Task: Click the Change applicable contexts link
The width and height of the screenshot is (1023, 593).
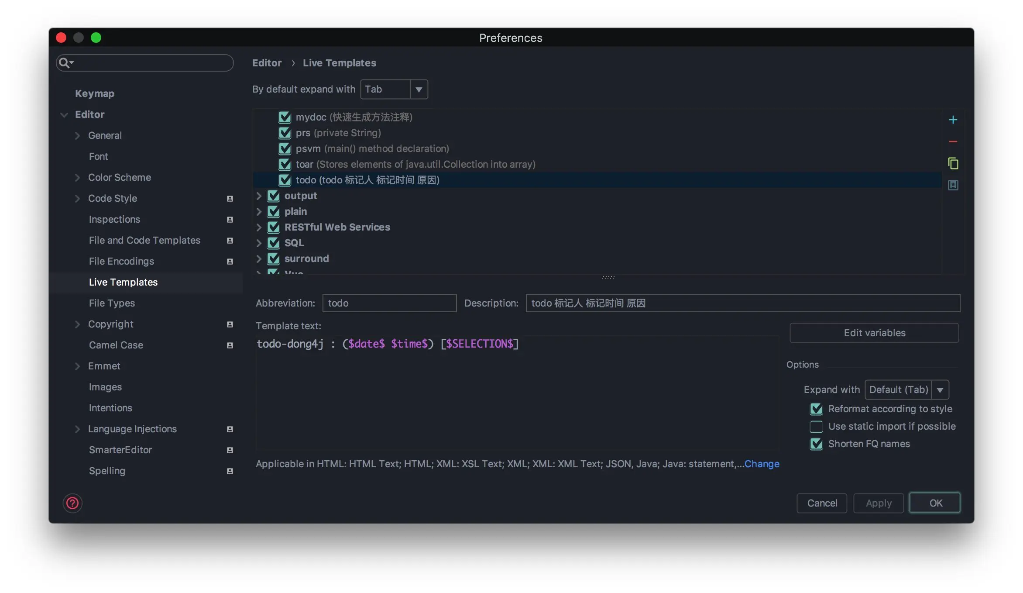Action: [762, 464]
